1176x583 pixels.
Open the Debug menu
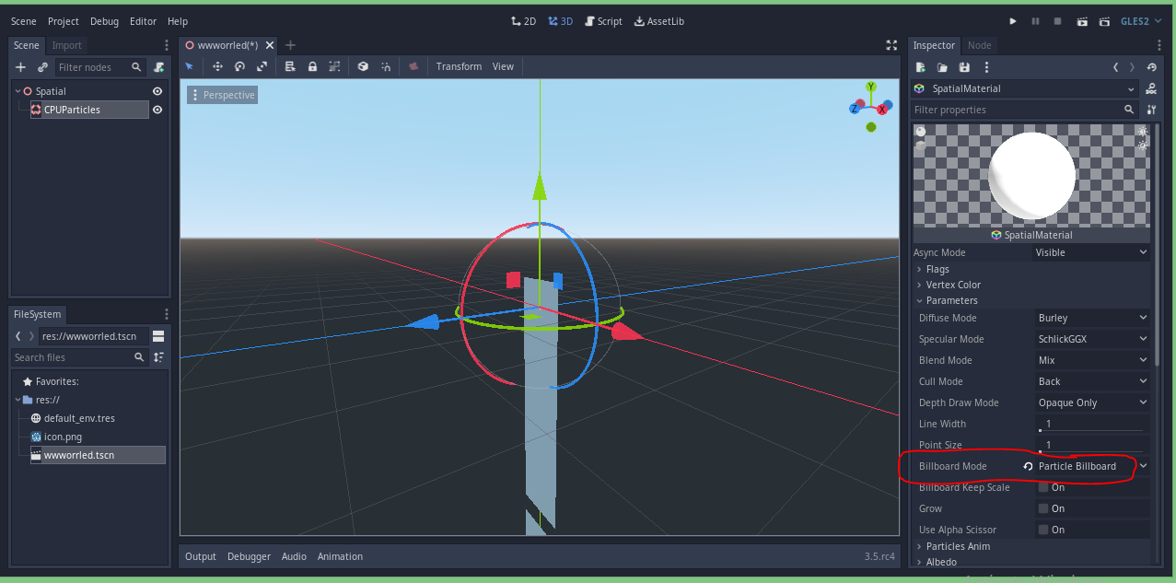point(104,20)
